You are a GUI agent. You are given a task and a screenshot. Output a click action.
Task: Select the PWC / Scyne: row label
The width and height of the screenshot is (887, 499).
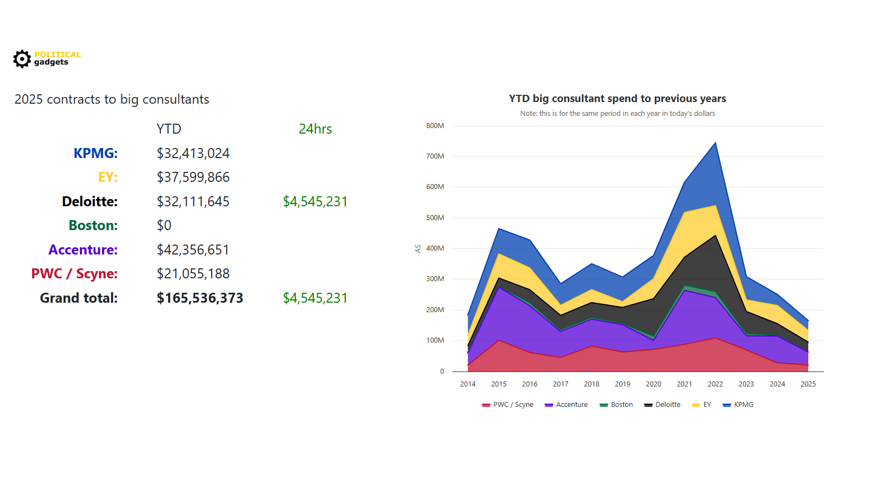pos(74,273)
